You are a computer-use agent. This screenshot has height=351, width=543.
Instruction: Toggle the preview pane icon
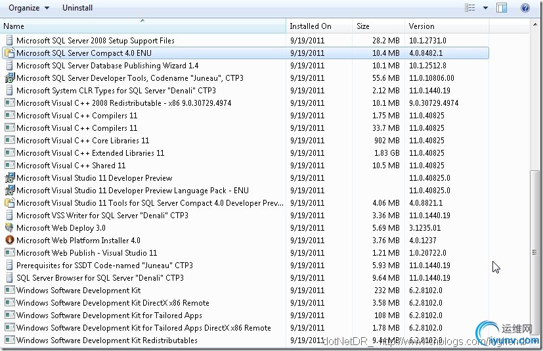(501, 8)
